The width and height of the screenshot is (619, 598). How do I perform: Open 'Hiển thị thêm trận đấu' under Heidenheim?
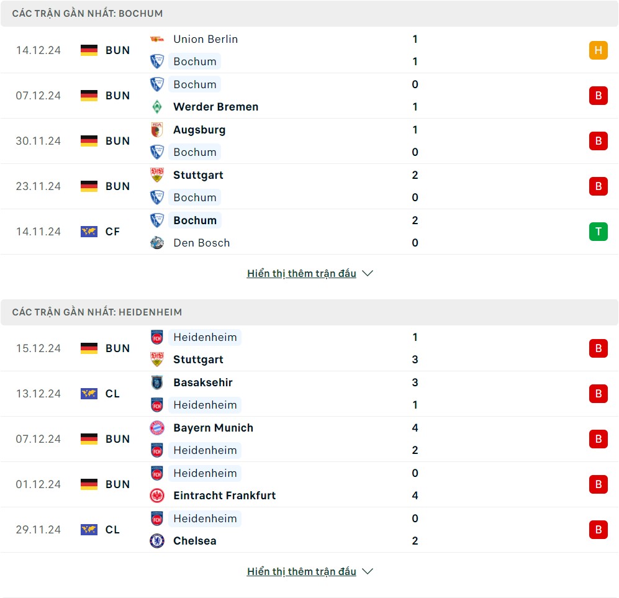point(302,571)
